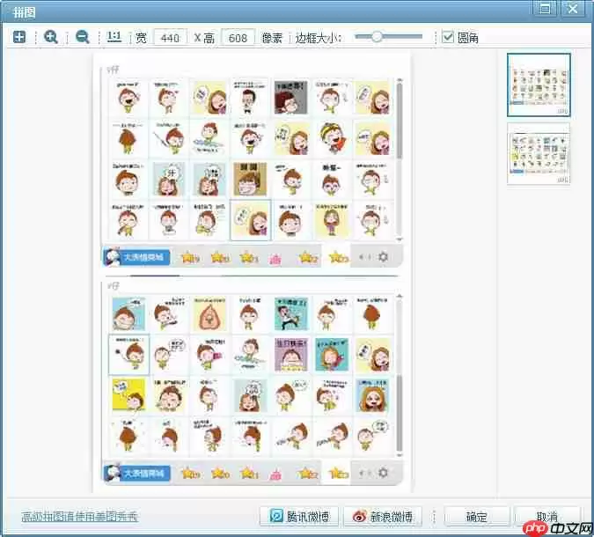Click the width field showing 440
This screenshot has width=594, height=537.
(170, 38)
